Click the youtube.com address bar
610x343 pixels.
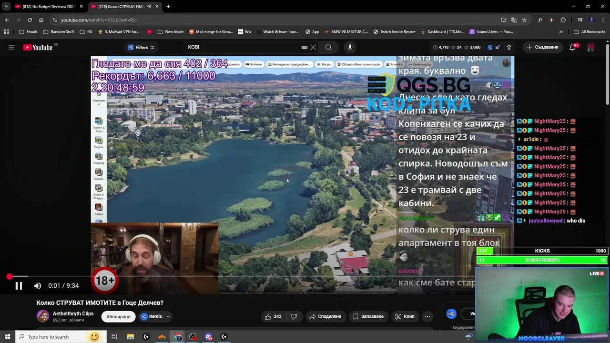(276, 20)
